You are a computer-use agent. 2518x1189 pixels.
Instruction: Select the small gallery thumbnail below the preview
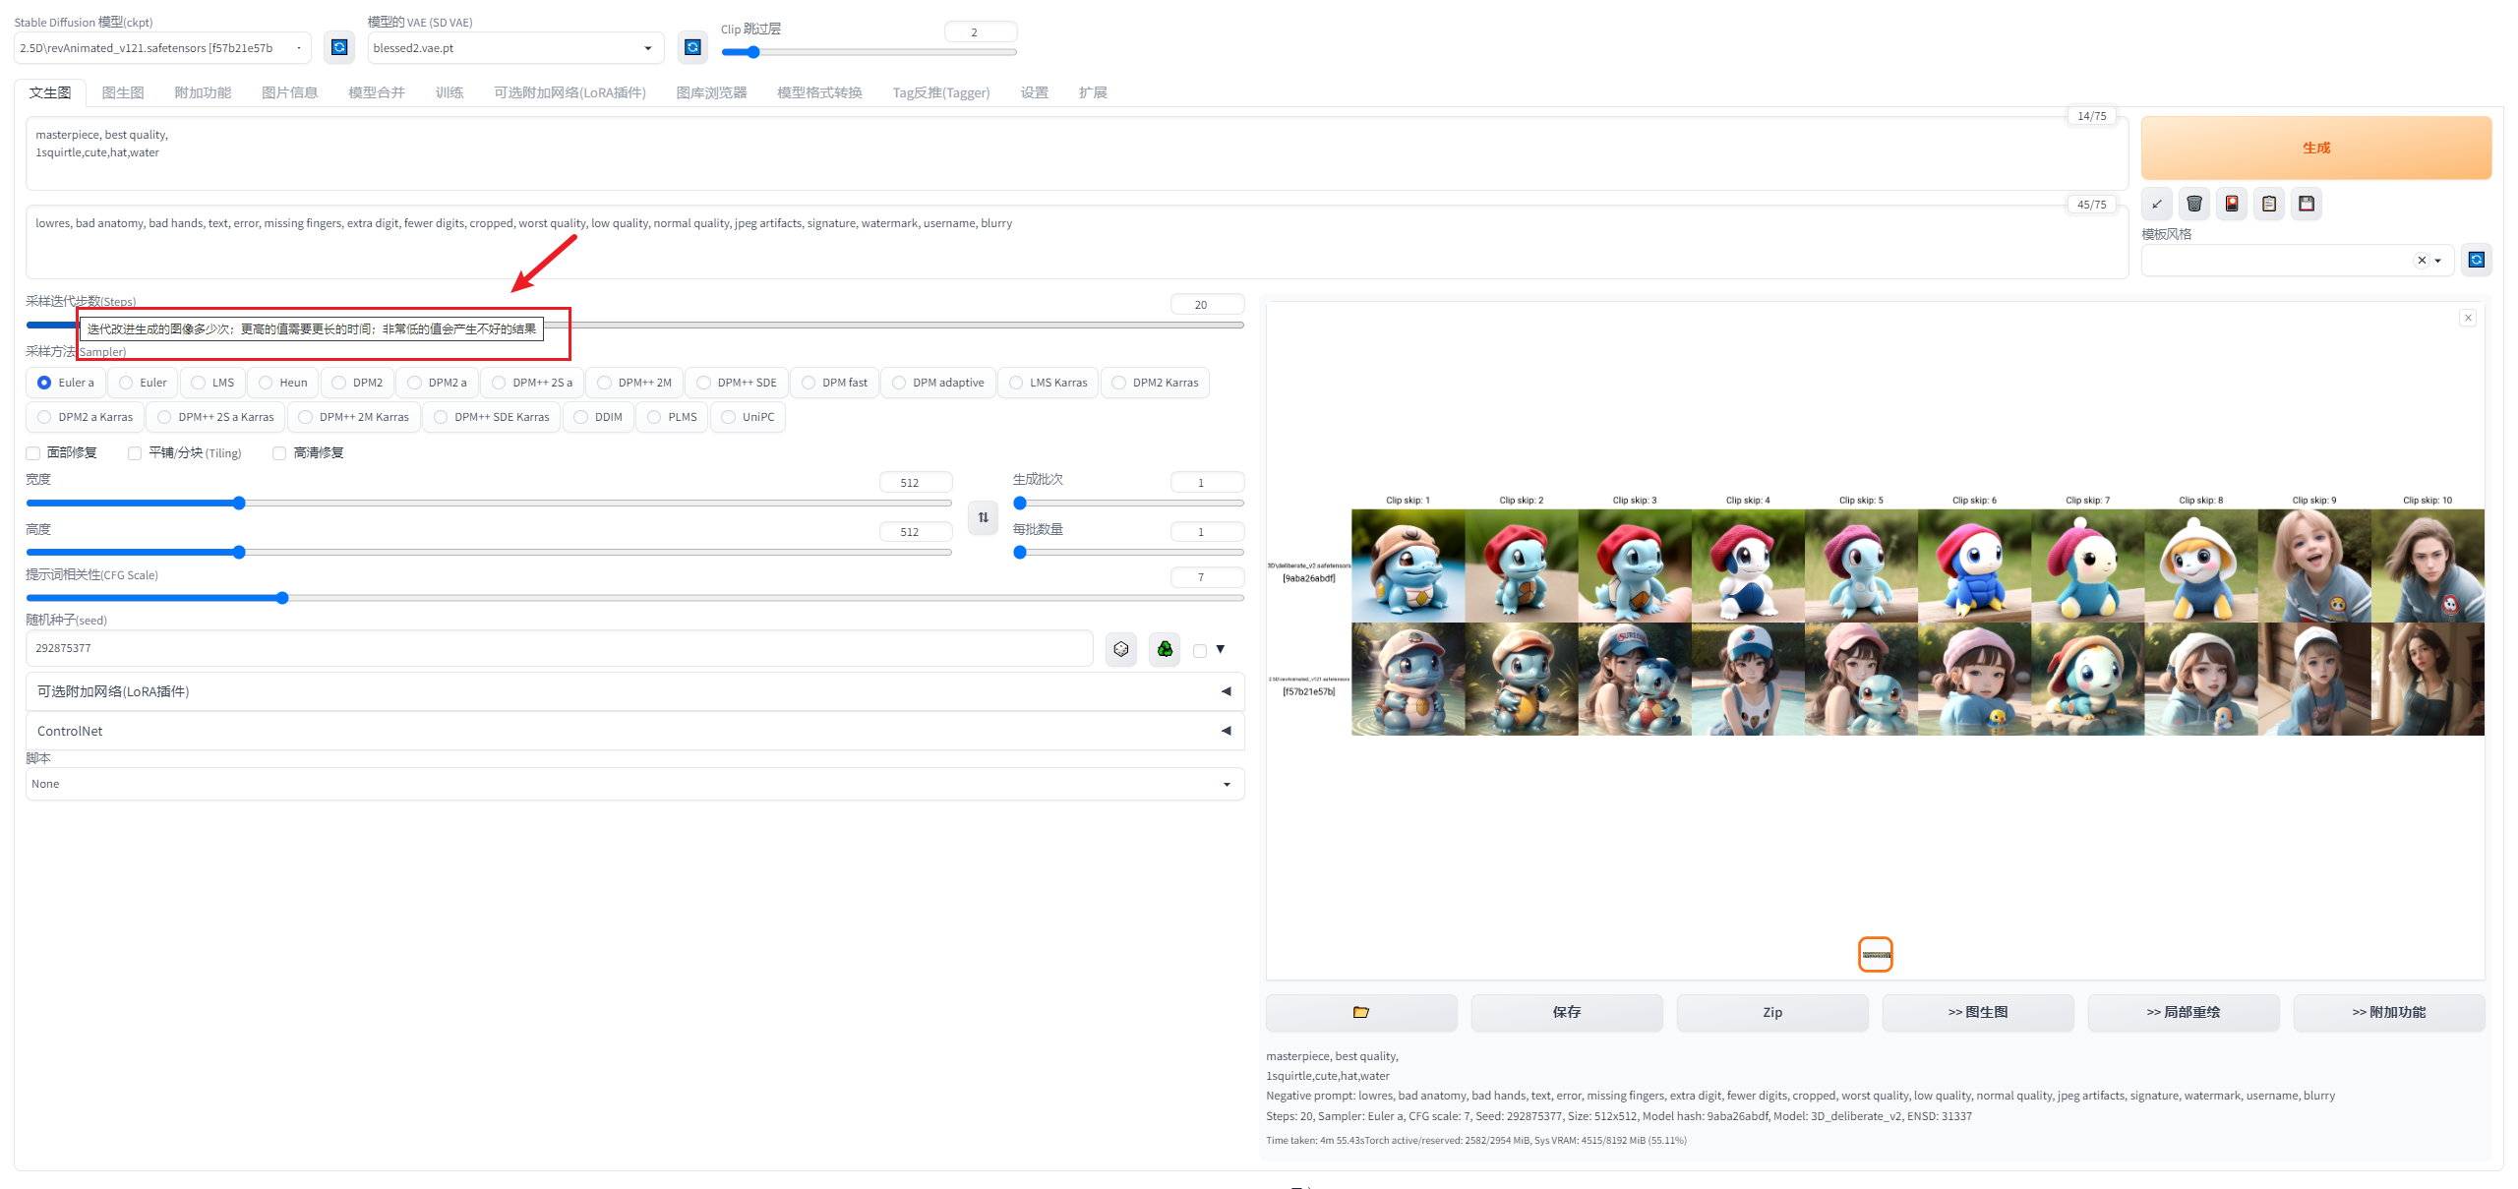pyautogui.click(x=1876, y=954)
